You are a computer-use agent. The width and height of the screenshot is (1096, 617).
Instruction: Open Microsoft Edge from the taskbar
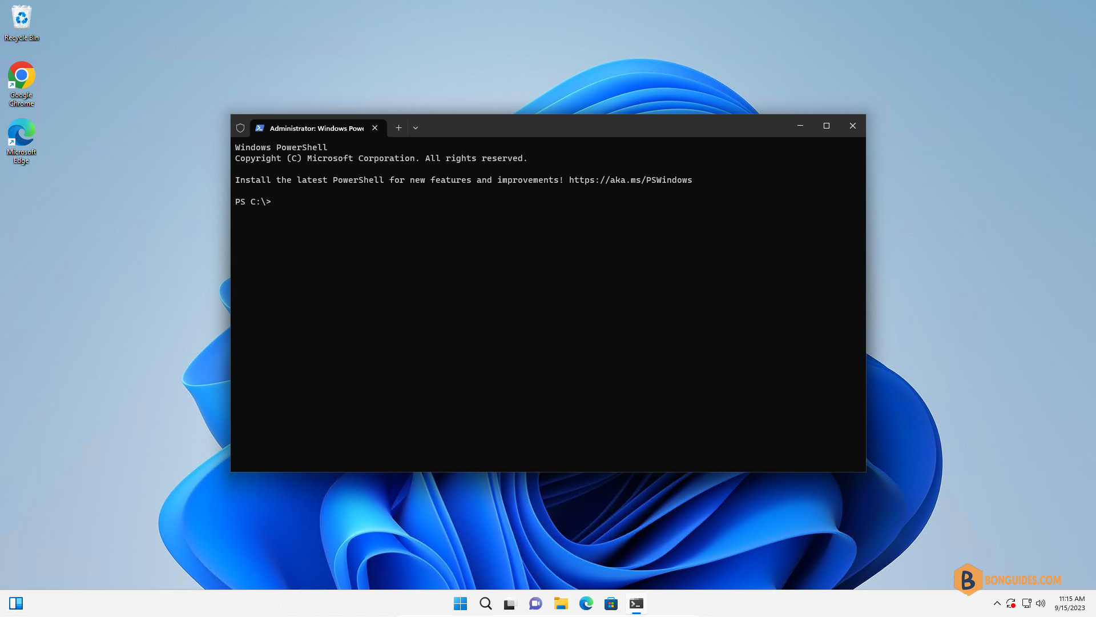[x=586, y=603]
